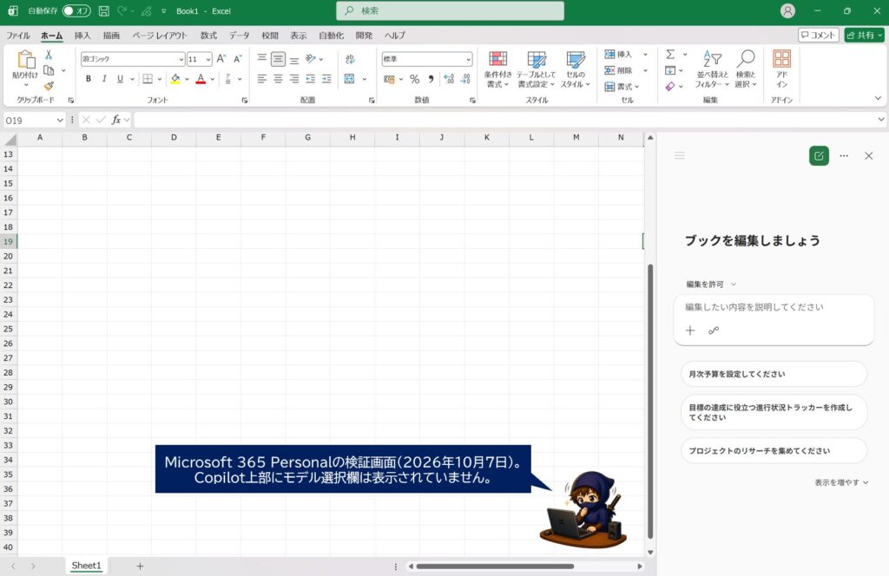The image size is (889, 576).
Task: Switch to the 自動化 tab
Action: (331, 35)
